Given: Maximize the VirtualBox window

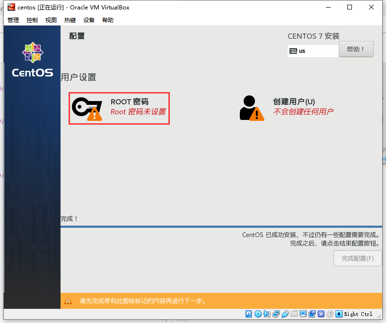Looking at the screenshot, I should (x=349, y=8).
